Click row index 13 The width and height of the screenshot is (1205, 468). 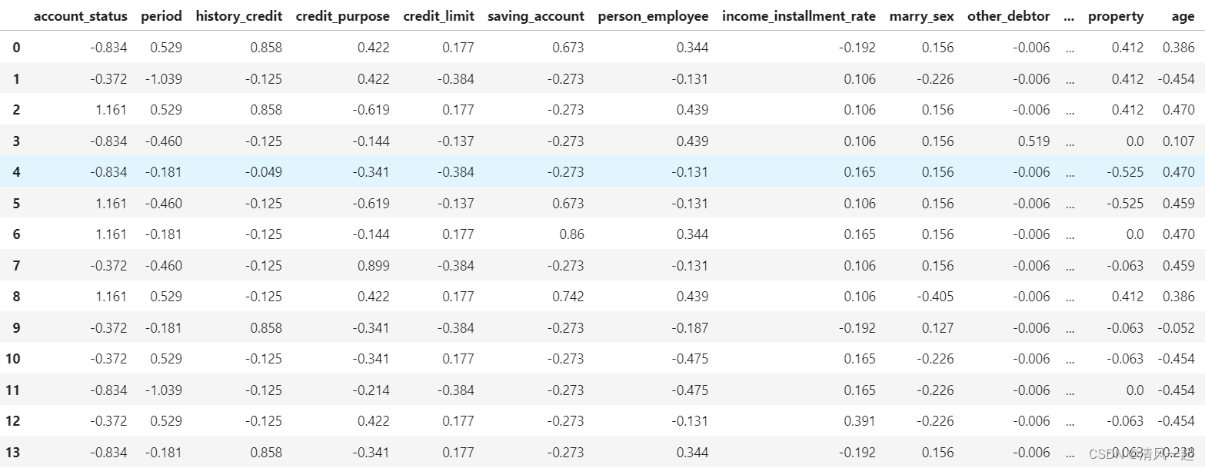13,453
